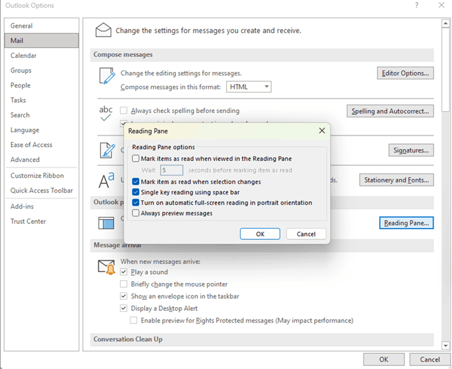Switch to Tasks options
The height and width of the screenshot is (369, 452).
coord(42,100)
